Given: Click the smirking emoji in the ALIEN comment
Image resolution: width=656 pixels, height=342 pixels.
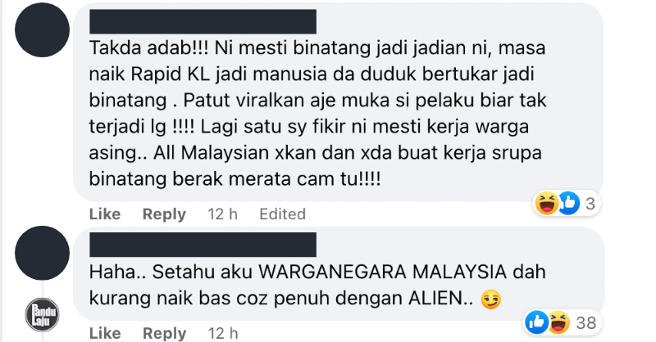Looking at the screenshot, I should pyautogui.click(x=491, y=299).
